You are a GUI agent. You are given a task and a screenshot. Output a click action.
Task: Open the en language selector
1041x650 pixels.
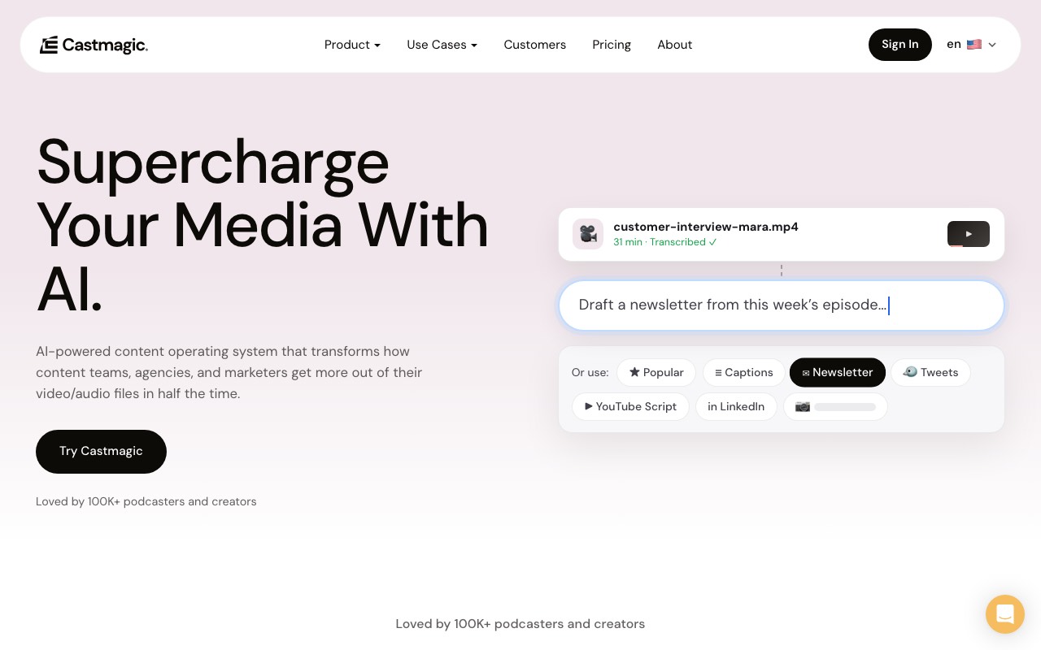click(971, 45)
